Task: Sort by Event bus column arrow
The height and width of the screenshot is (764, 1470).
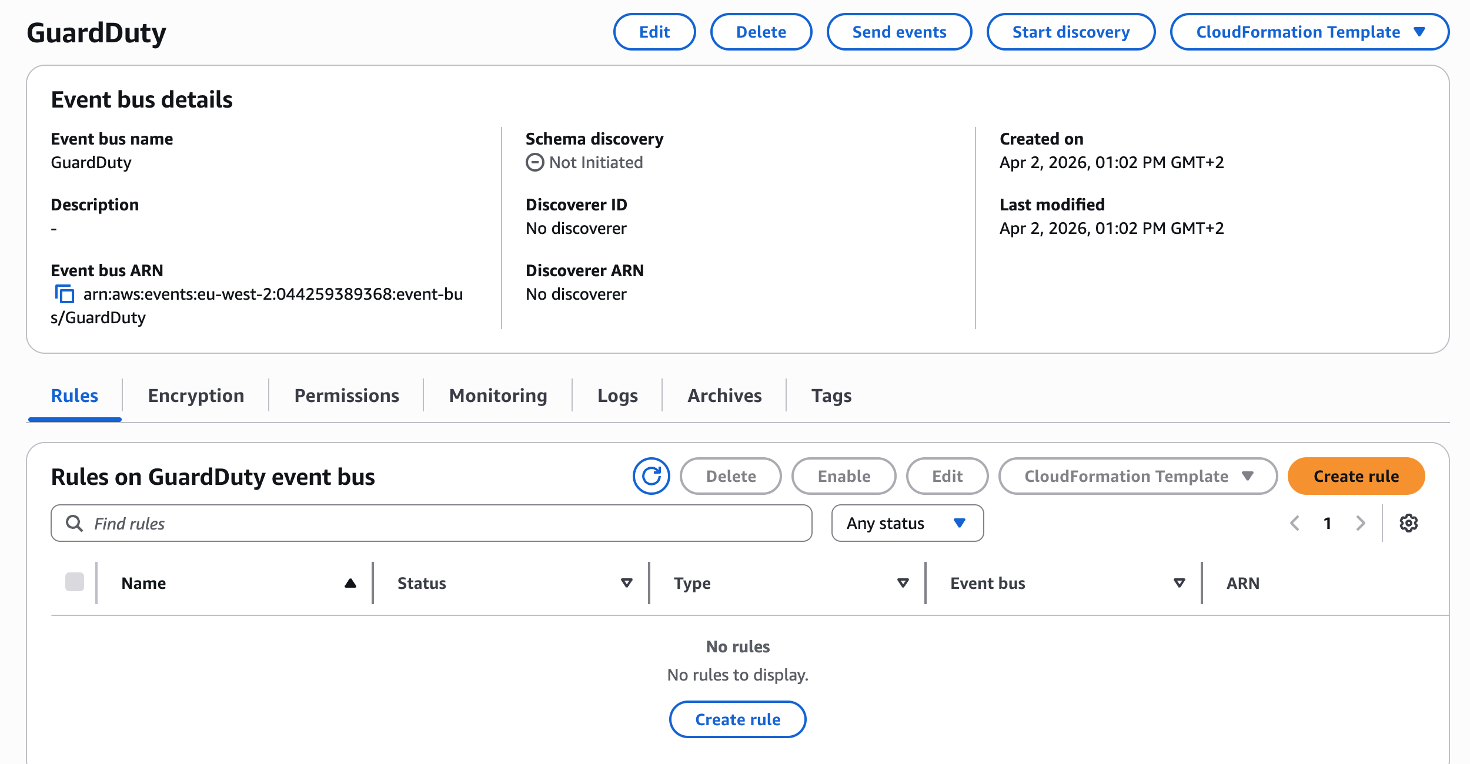Action: coord(1180,583)
